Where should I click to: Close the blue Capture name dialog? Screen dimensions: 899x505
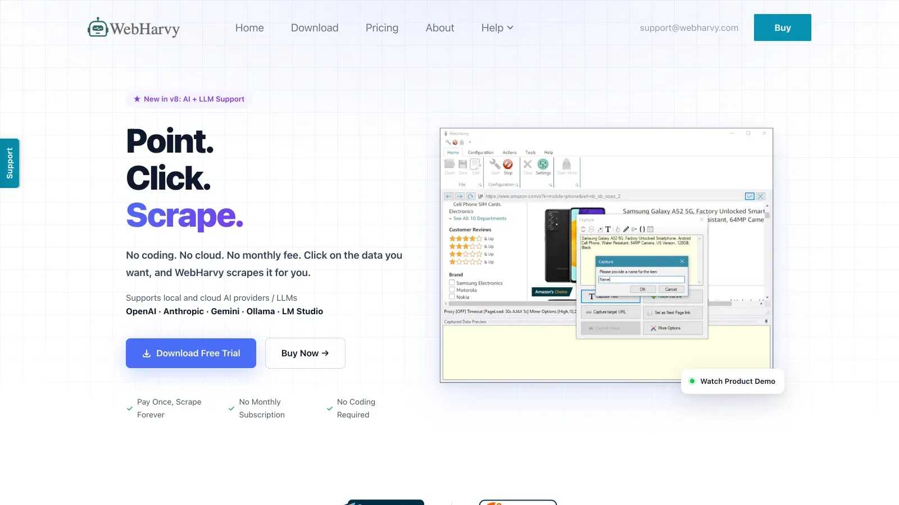tap(682, 261)
